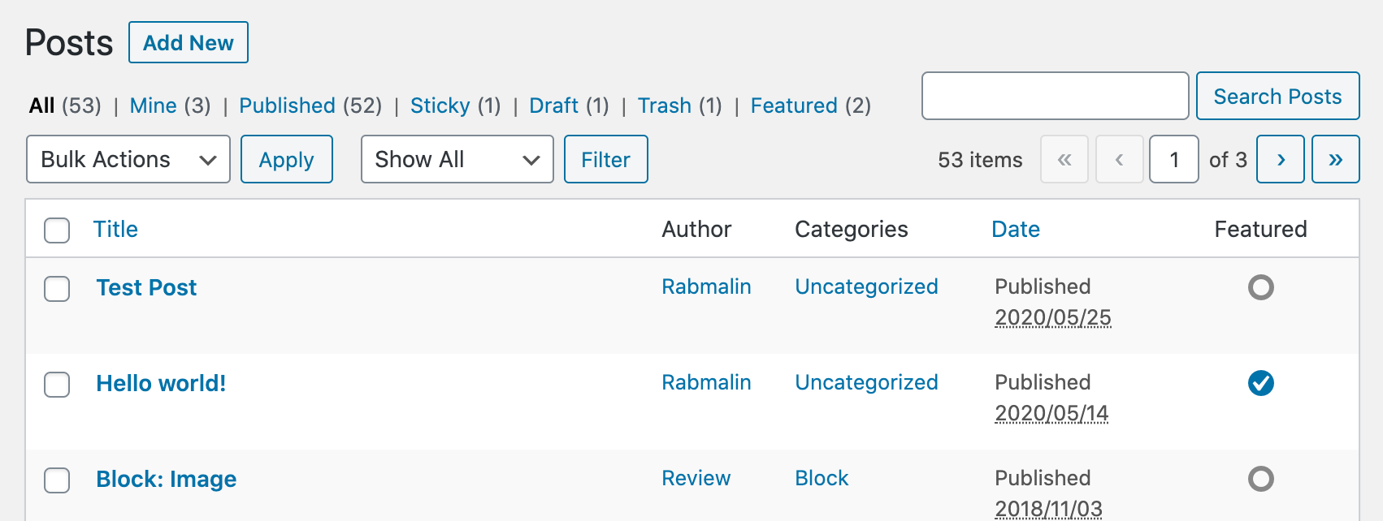Select all posts with header checkbox
This screenshot has height=521, width=1383.
tap(57, 230)
